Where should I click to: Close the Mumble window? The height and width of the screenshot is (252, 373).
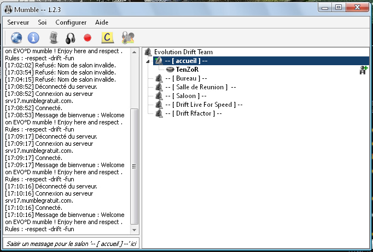pyautogui.click(x=358, y=7)
